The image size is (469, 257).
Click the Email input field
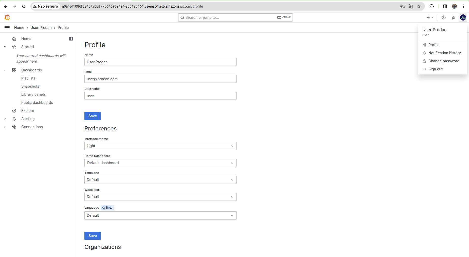click(x=160, y=79)
